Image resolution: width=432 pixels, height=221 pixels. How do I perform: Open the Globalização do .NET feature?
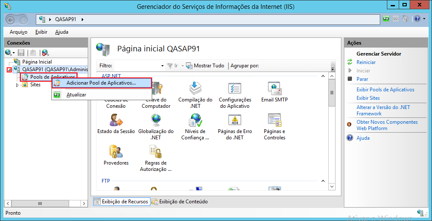tap(156, 127)
